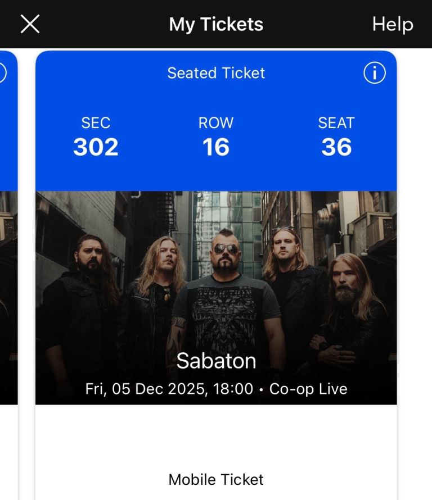Tap the Sabaton title on the ticket image
Viewport: 432px width, 500px height.
(x=216, y=361)
